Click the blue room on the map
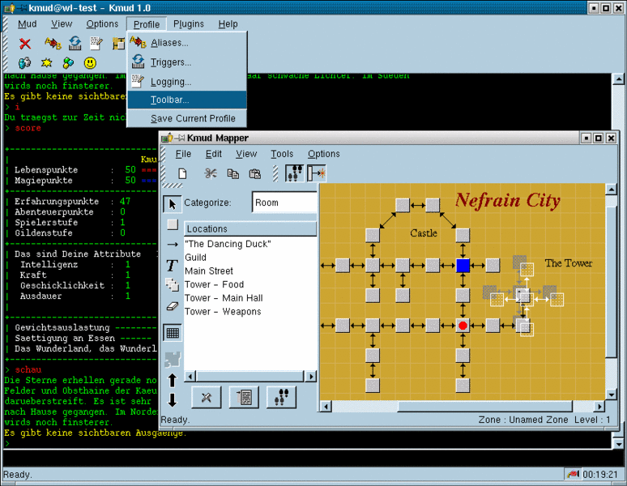 click(x=463, y=266)
